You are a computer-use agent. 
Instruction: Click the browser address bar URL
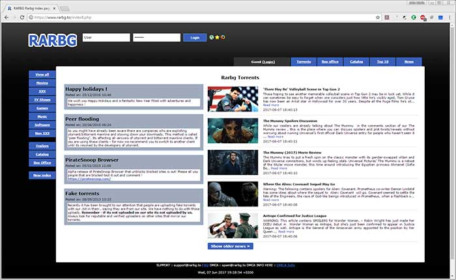[63, 18]
